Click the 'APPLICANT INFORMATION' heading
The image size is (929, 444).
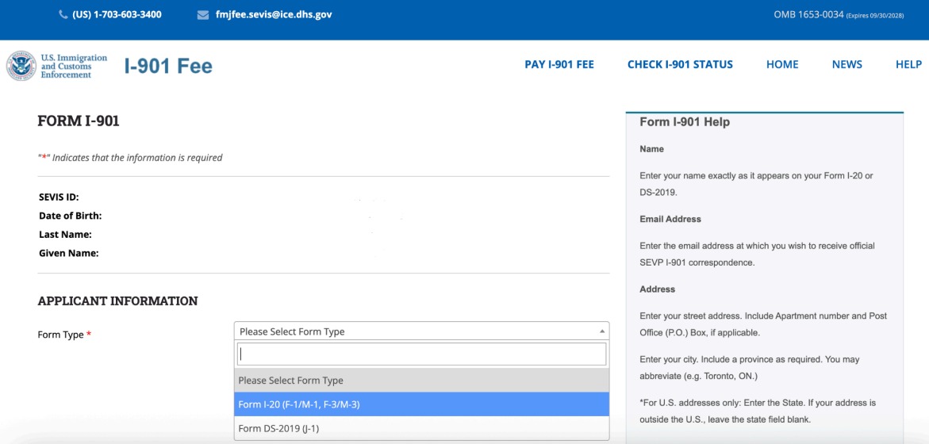[x=118, y=300]
